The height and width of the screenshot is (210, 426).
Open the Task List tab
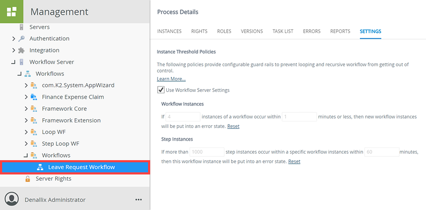(283, 31)
